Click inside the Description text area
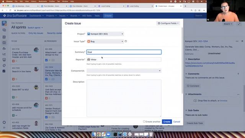The height and width of the screenshot is (138, 245). (x=124, y=98)
